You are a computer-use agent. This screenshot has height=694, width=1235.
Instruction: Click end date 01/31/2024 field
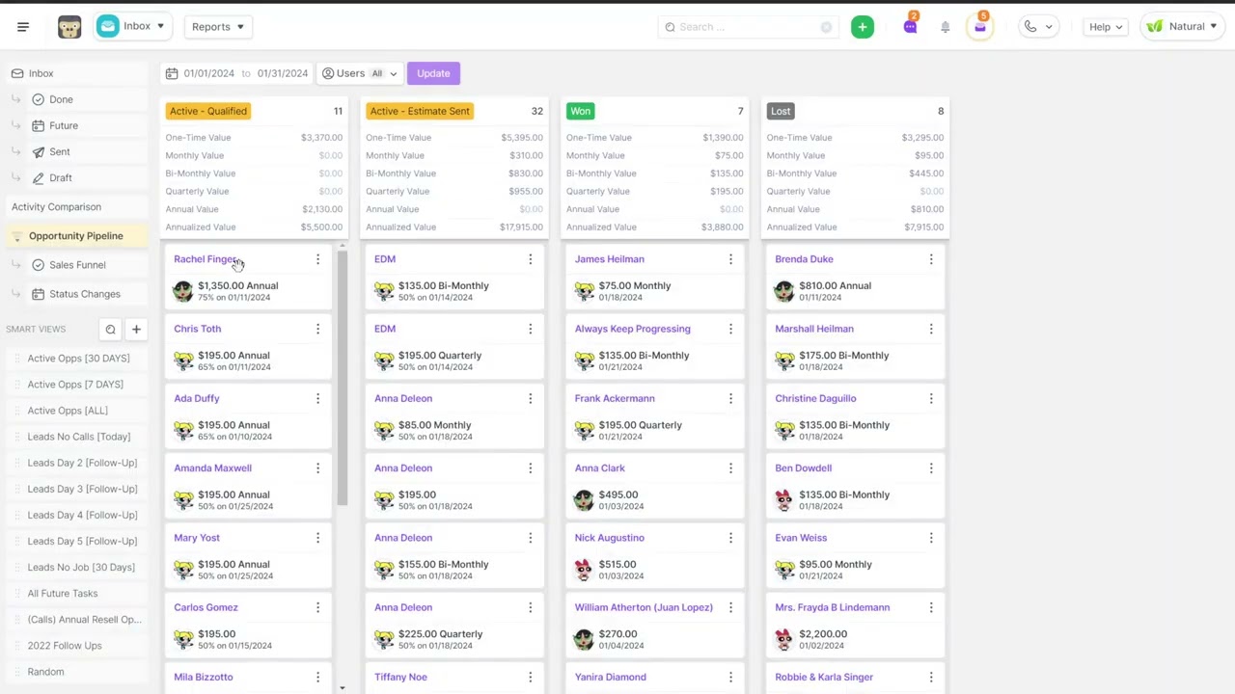283,73
